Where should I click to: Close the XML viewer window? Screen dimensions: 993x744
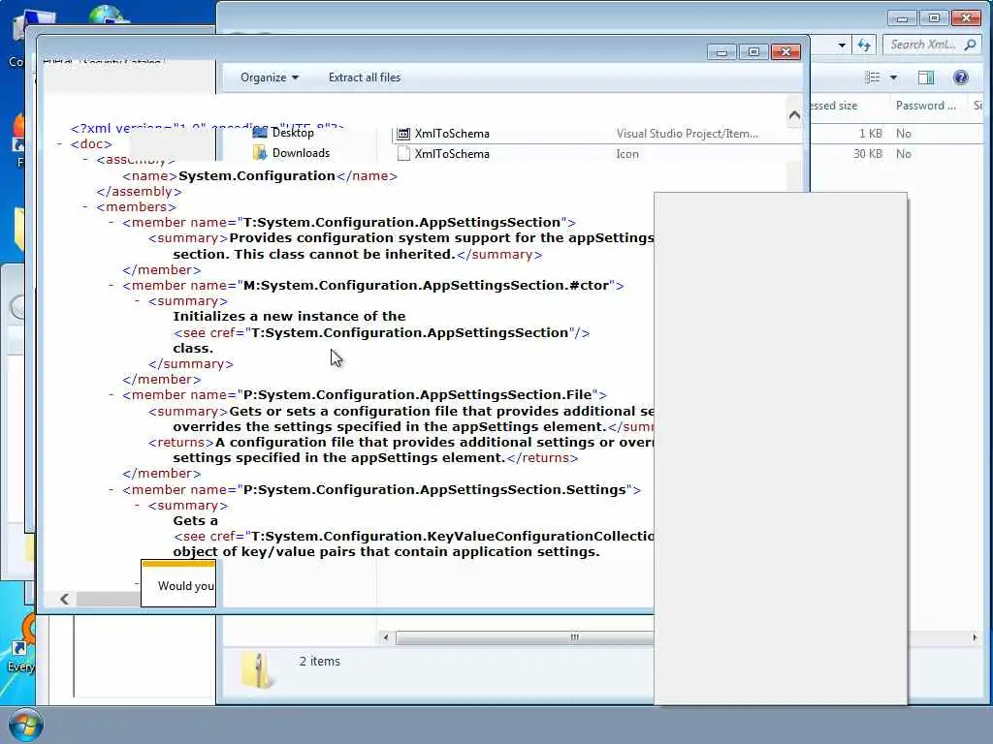pos(785,52)
